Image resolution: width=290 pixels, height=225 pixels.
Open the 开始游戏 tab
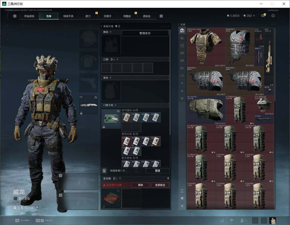pyautogui.click(x=29, y=16)
